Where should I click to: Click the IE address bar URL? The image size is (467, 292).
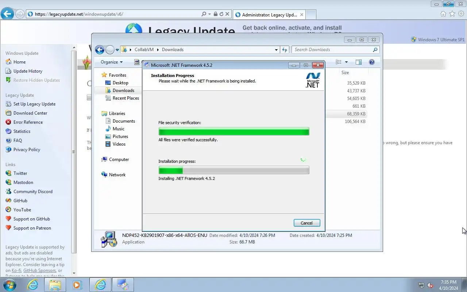coord(79,14)
